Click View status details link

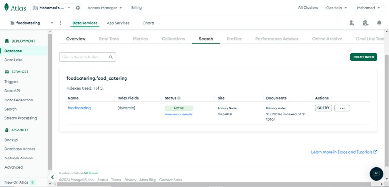click(178, 114)
